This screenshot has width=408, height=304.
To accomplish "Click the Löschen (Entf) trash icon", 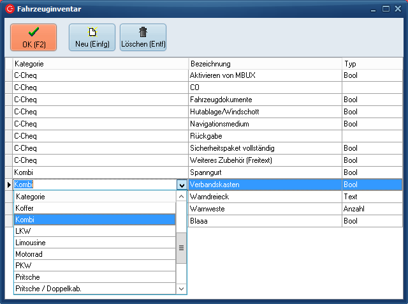I will pos(143,31).
